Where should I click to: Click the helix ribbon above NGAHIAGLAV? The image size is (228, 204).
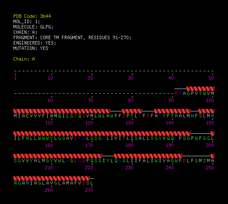(52, 178)
